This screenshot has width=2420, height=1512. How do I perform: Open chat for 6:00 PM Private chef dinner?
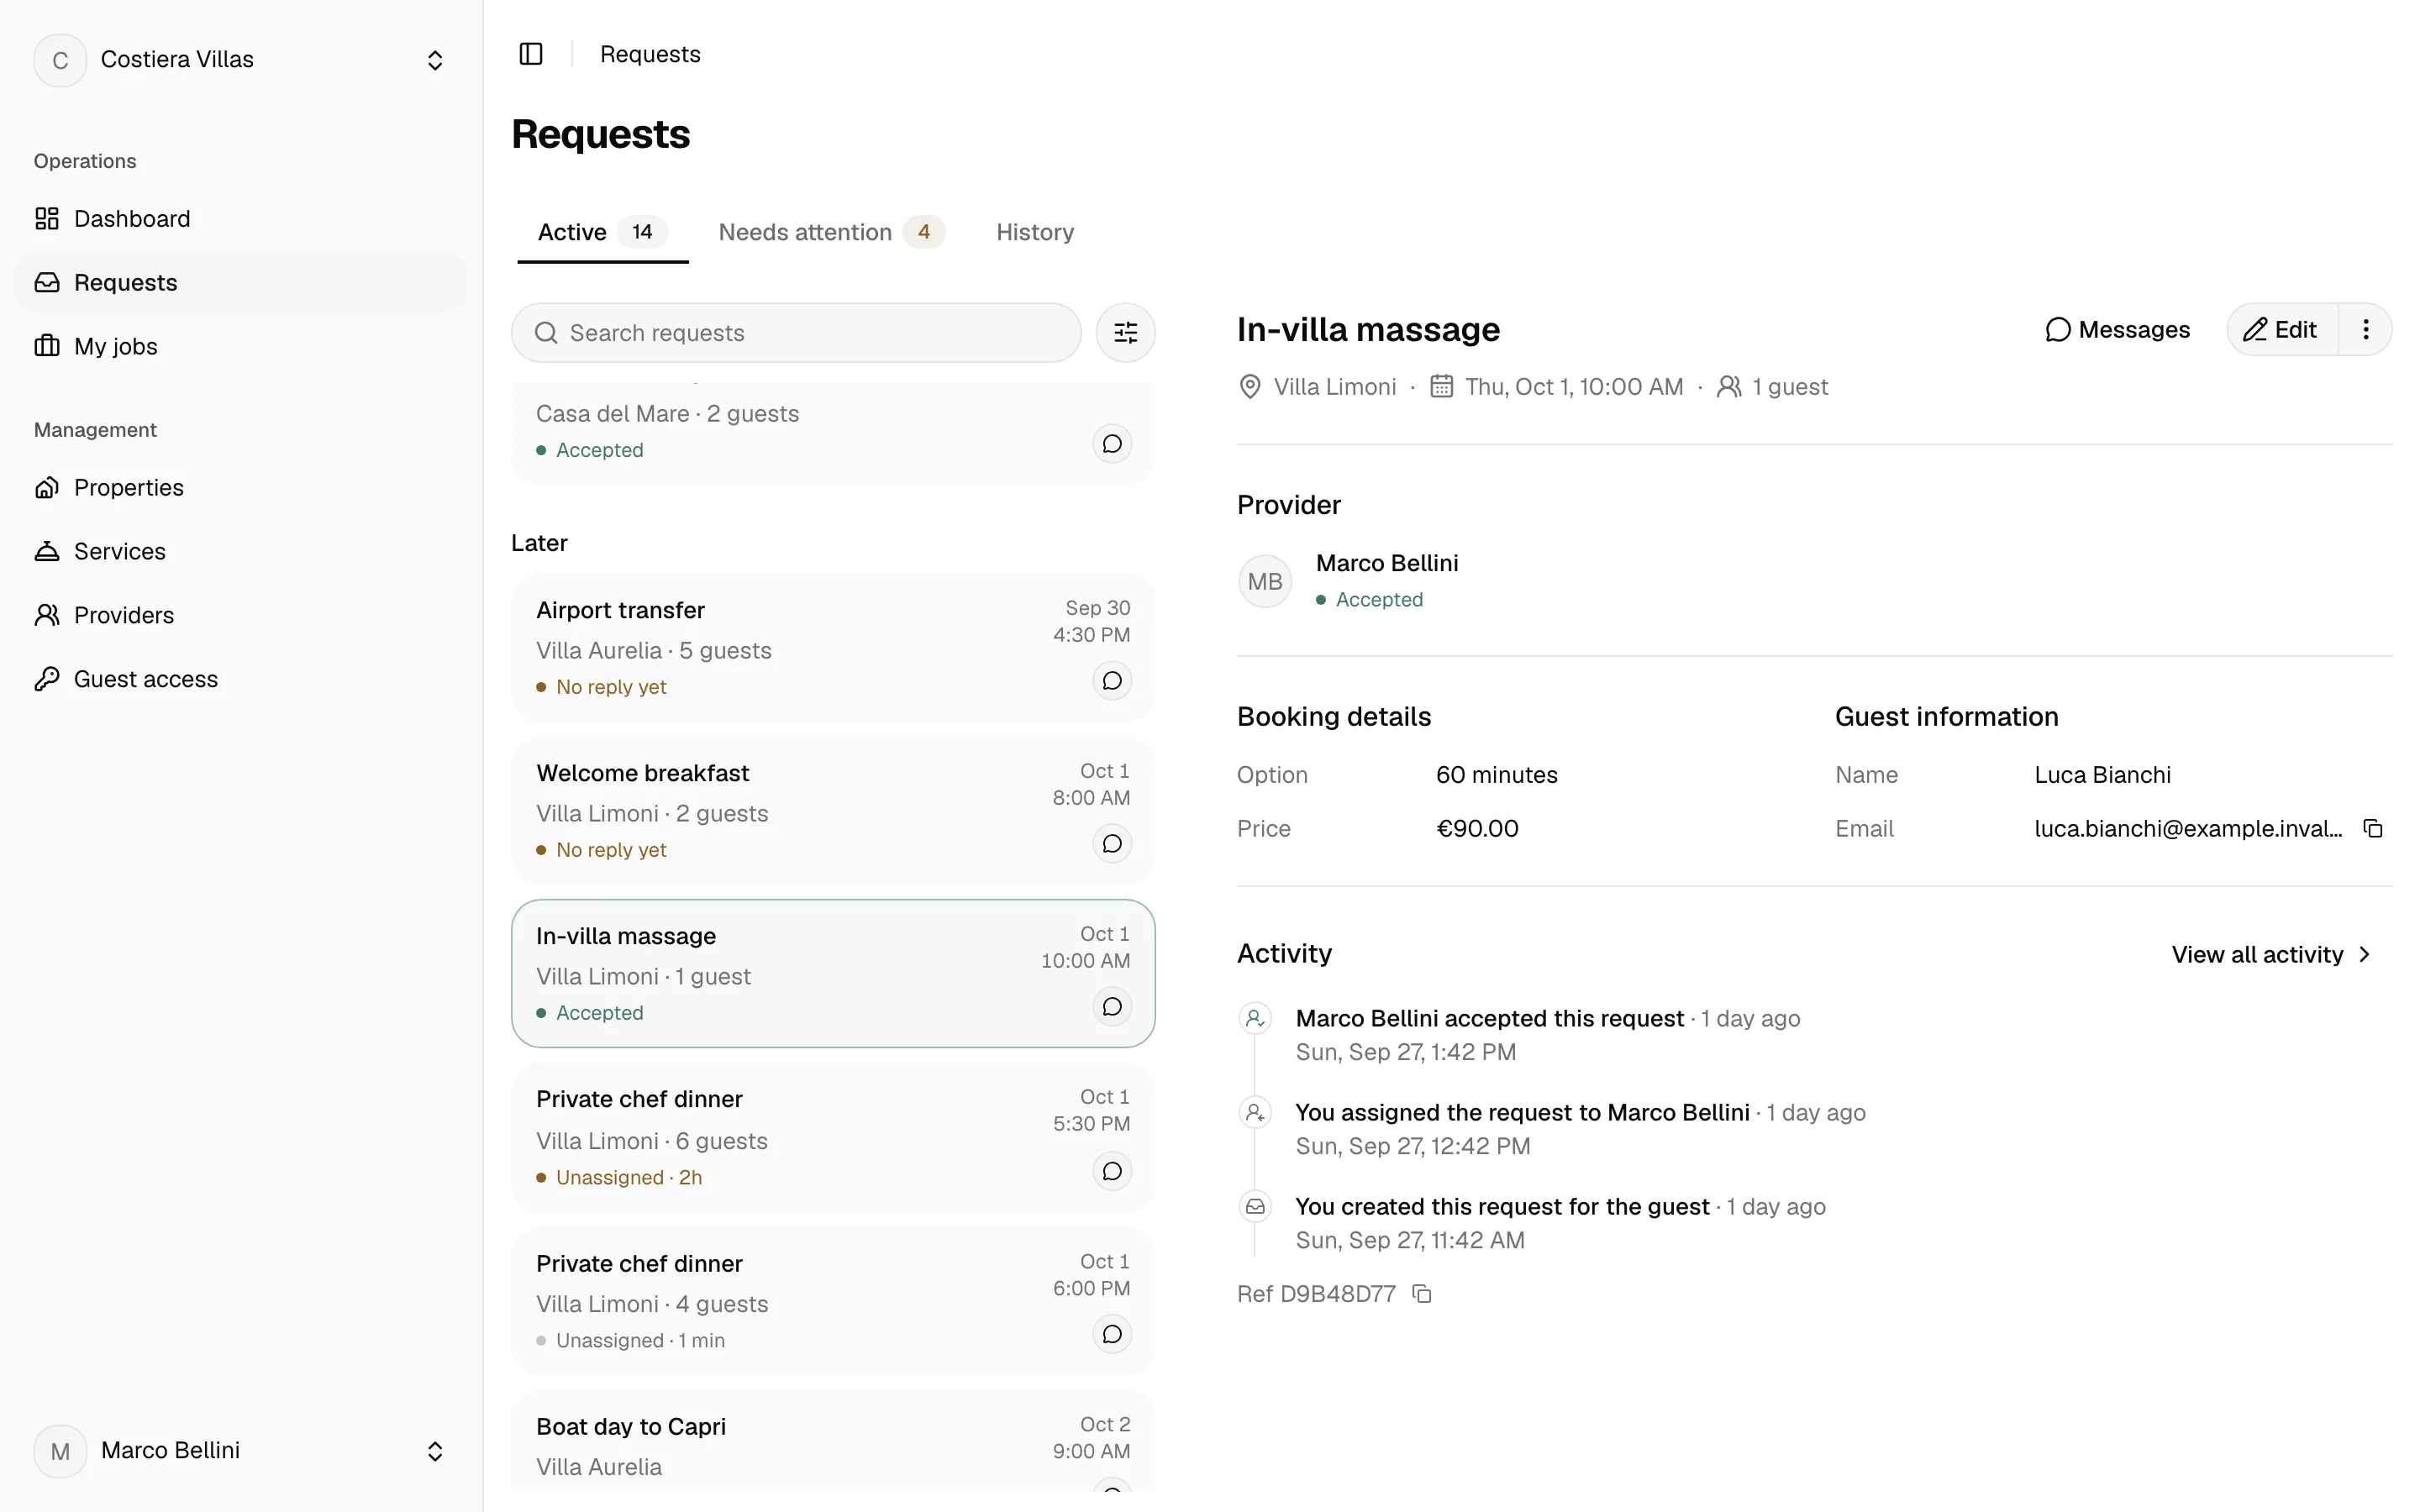coord(1112,1334)
